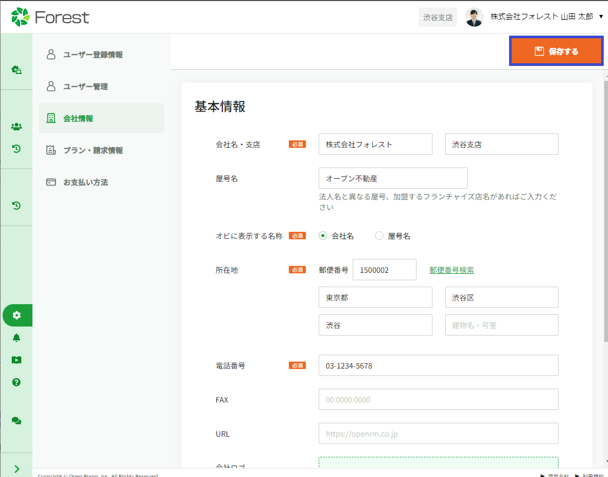Viewport: 608px width, 477px height.
Task: Click the Forest leaf logo
Action: [x=21, y=17]
